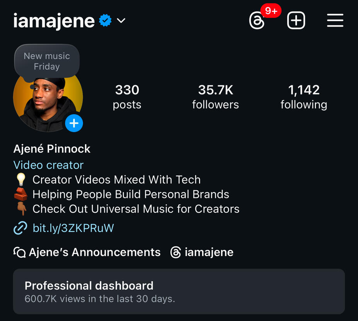The width and height of the screenshot is (358, 321).
Task: Tap the Video creator category label
Action: coord(48,165)
